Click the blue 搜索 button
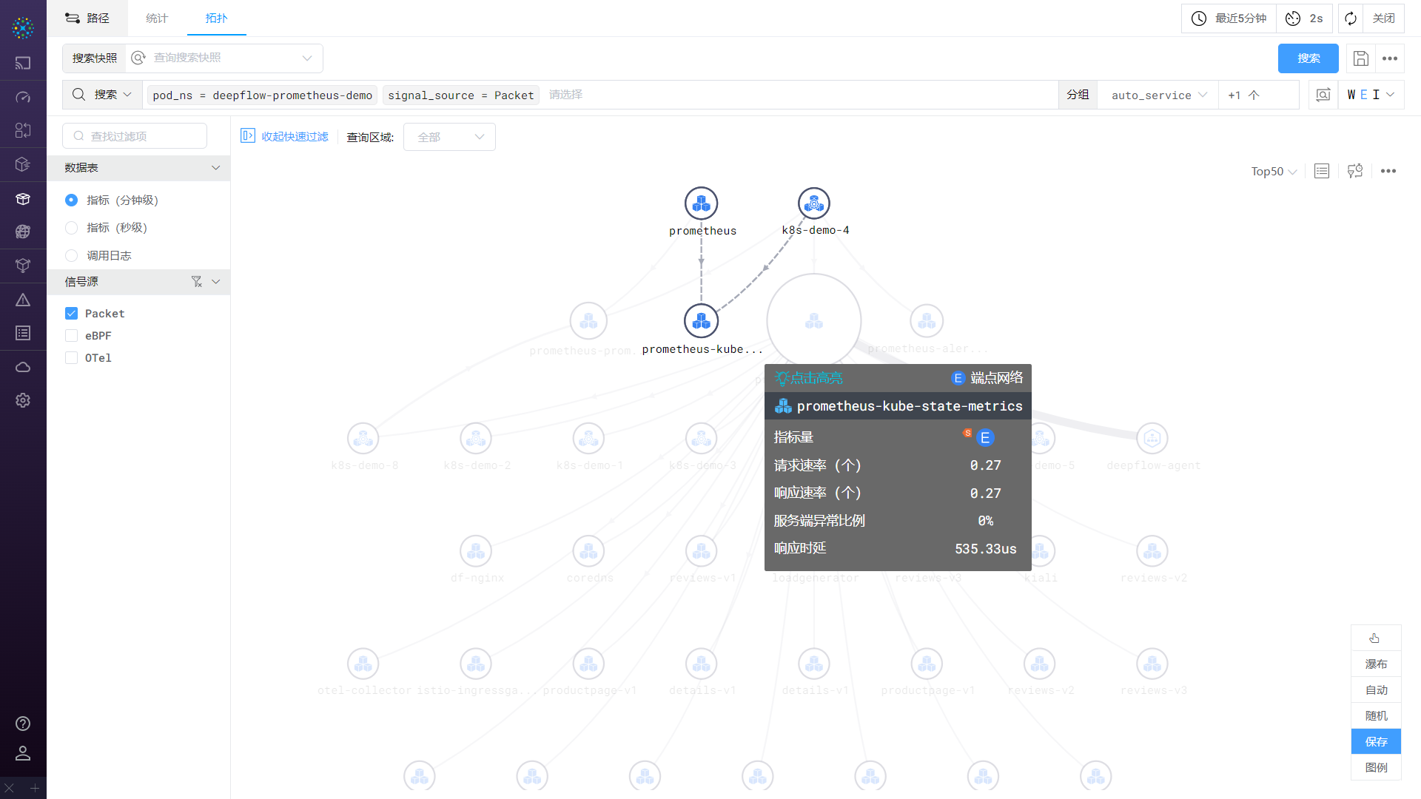Screen dimensions: 1421x799 click(x=1308, y=58)
